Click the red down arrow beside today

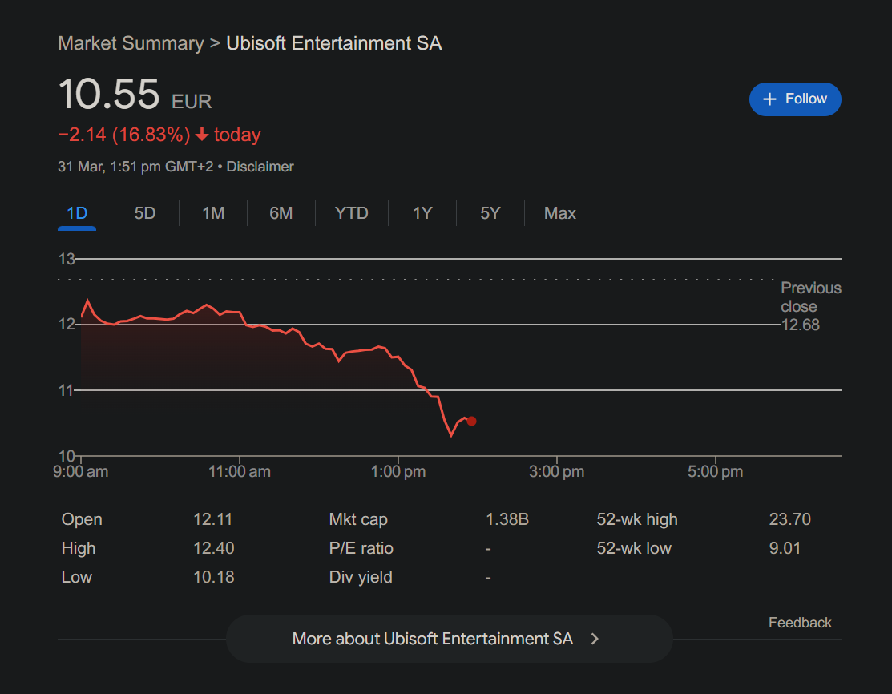(201, 135)
